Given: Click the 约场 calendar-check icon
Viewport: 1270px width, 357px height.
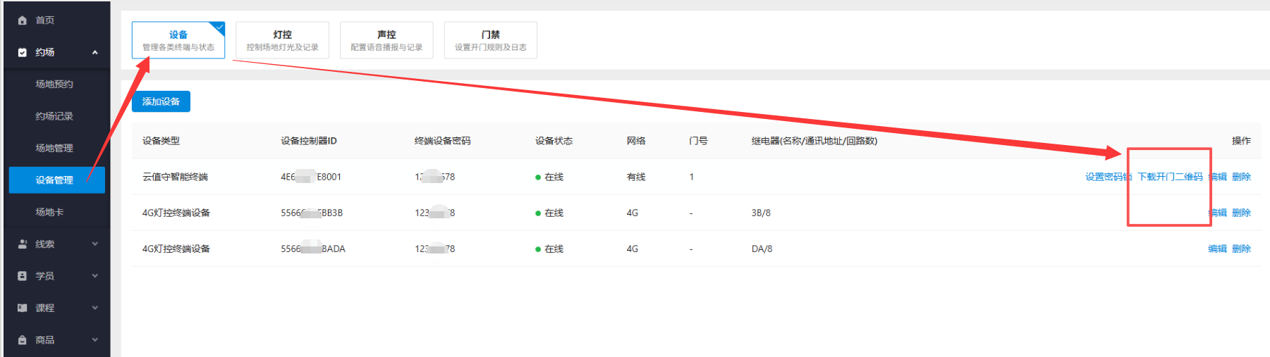Looking at the screenshot, I should (22, 52).
